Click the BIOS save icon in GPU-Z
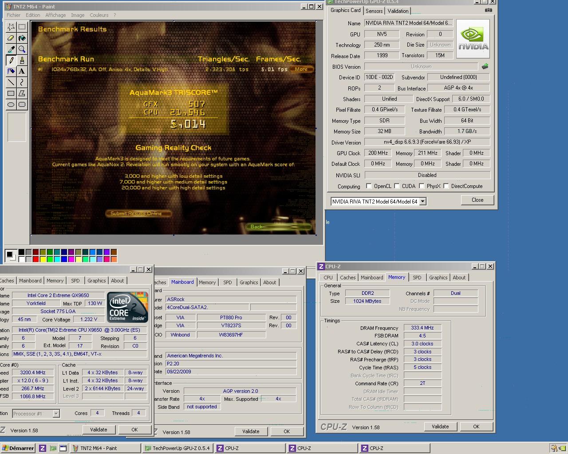The image size is (568, 454). click(485, 66)
